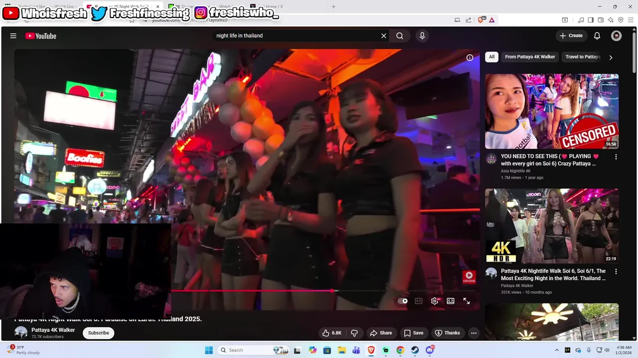The height and width of the screenshot is (358, 638).
Task: Subscribe to Pattaya 4K Walker
Action: [x=99, y=333]
